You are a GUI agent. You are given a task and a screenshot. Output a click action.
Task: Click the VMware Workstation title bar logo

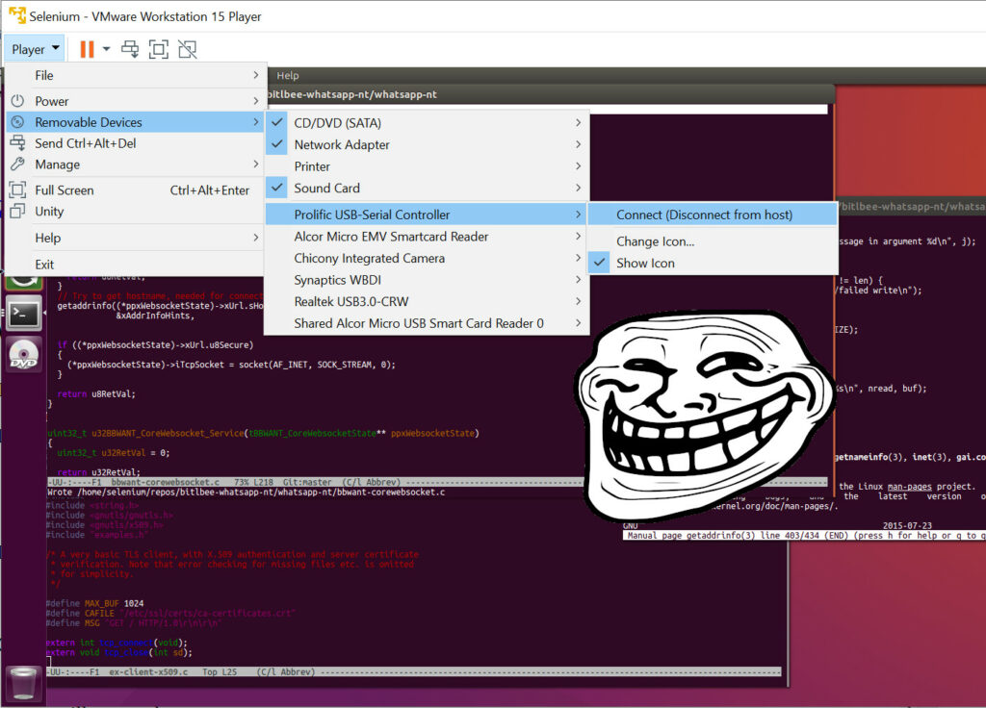coord(17,15)
